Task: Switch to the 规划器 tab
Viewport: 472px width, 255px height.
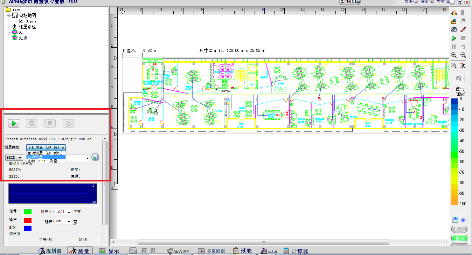Action: click(50, 251)
